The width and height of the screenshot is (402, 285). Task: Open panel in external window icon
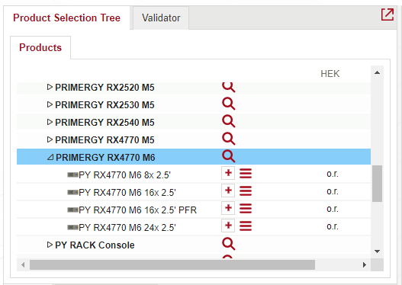pyautogui.click(x=388, y=14)
